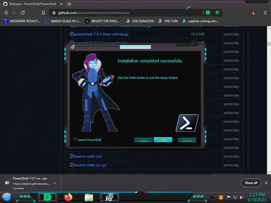Click the file icon beside Source code (zip)
The width and height of the screenshot is (271, 203).
71,156
